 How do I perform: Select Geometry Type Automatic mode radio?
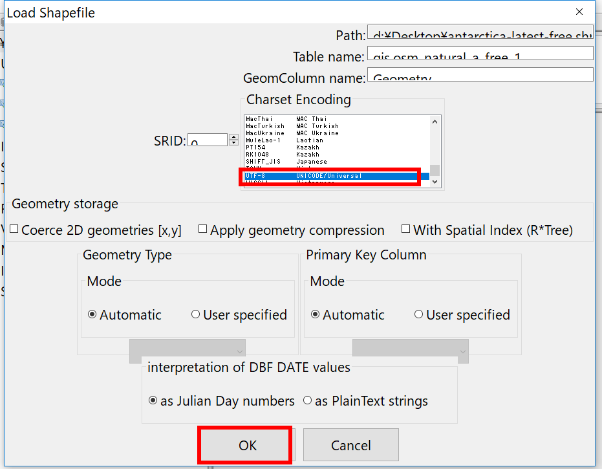(x=92, y=314)
